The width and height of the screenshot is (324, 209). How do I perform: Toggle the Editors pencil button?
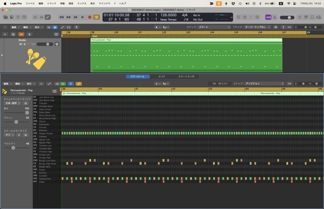pyautogui.click(x=48, y=17)
